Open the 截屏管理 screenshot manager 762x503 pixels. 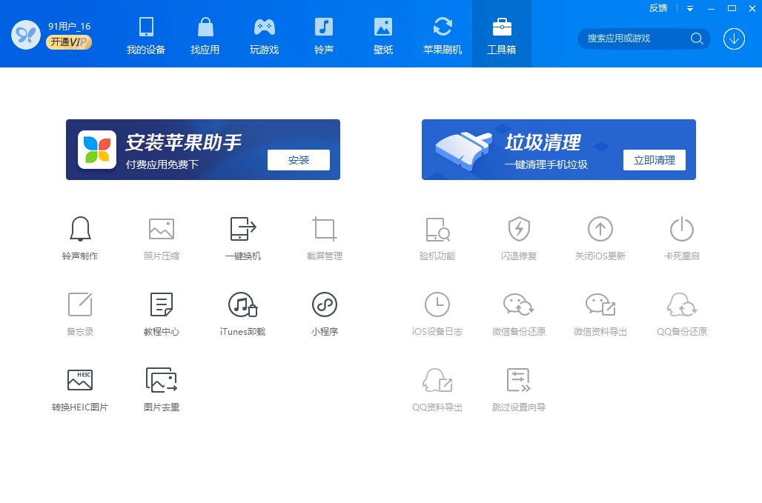click(x=325, y=238)
